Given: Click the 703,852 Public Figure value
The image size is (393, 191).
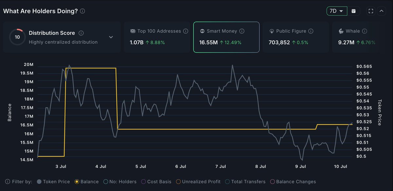Looking at the screenshot, I should click(x=279, y=42).
